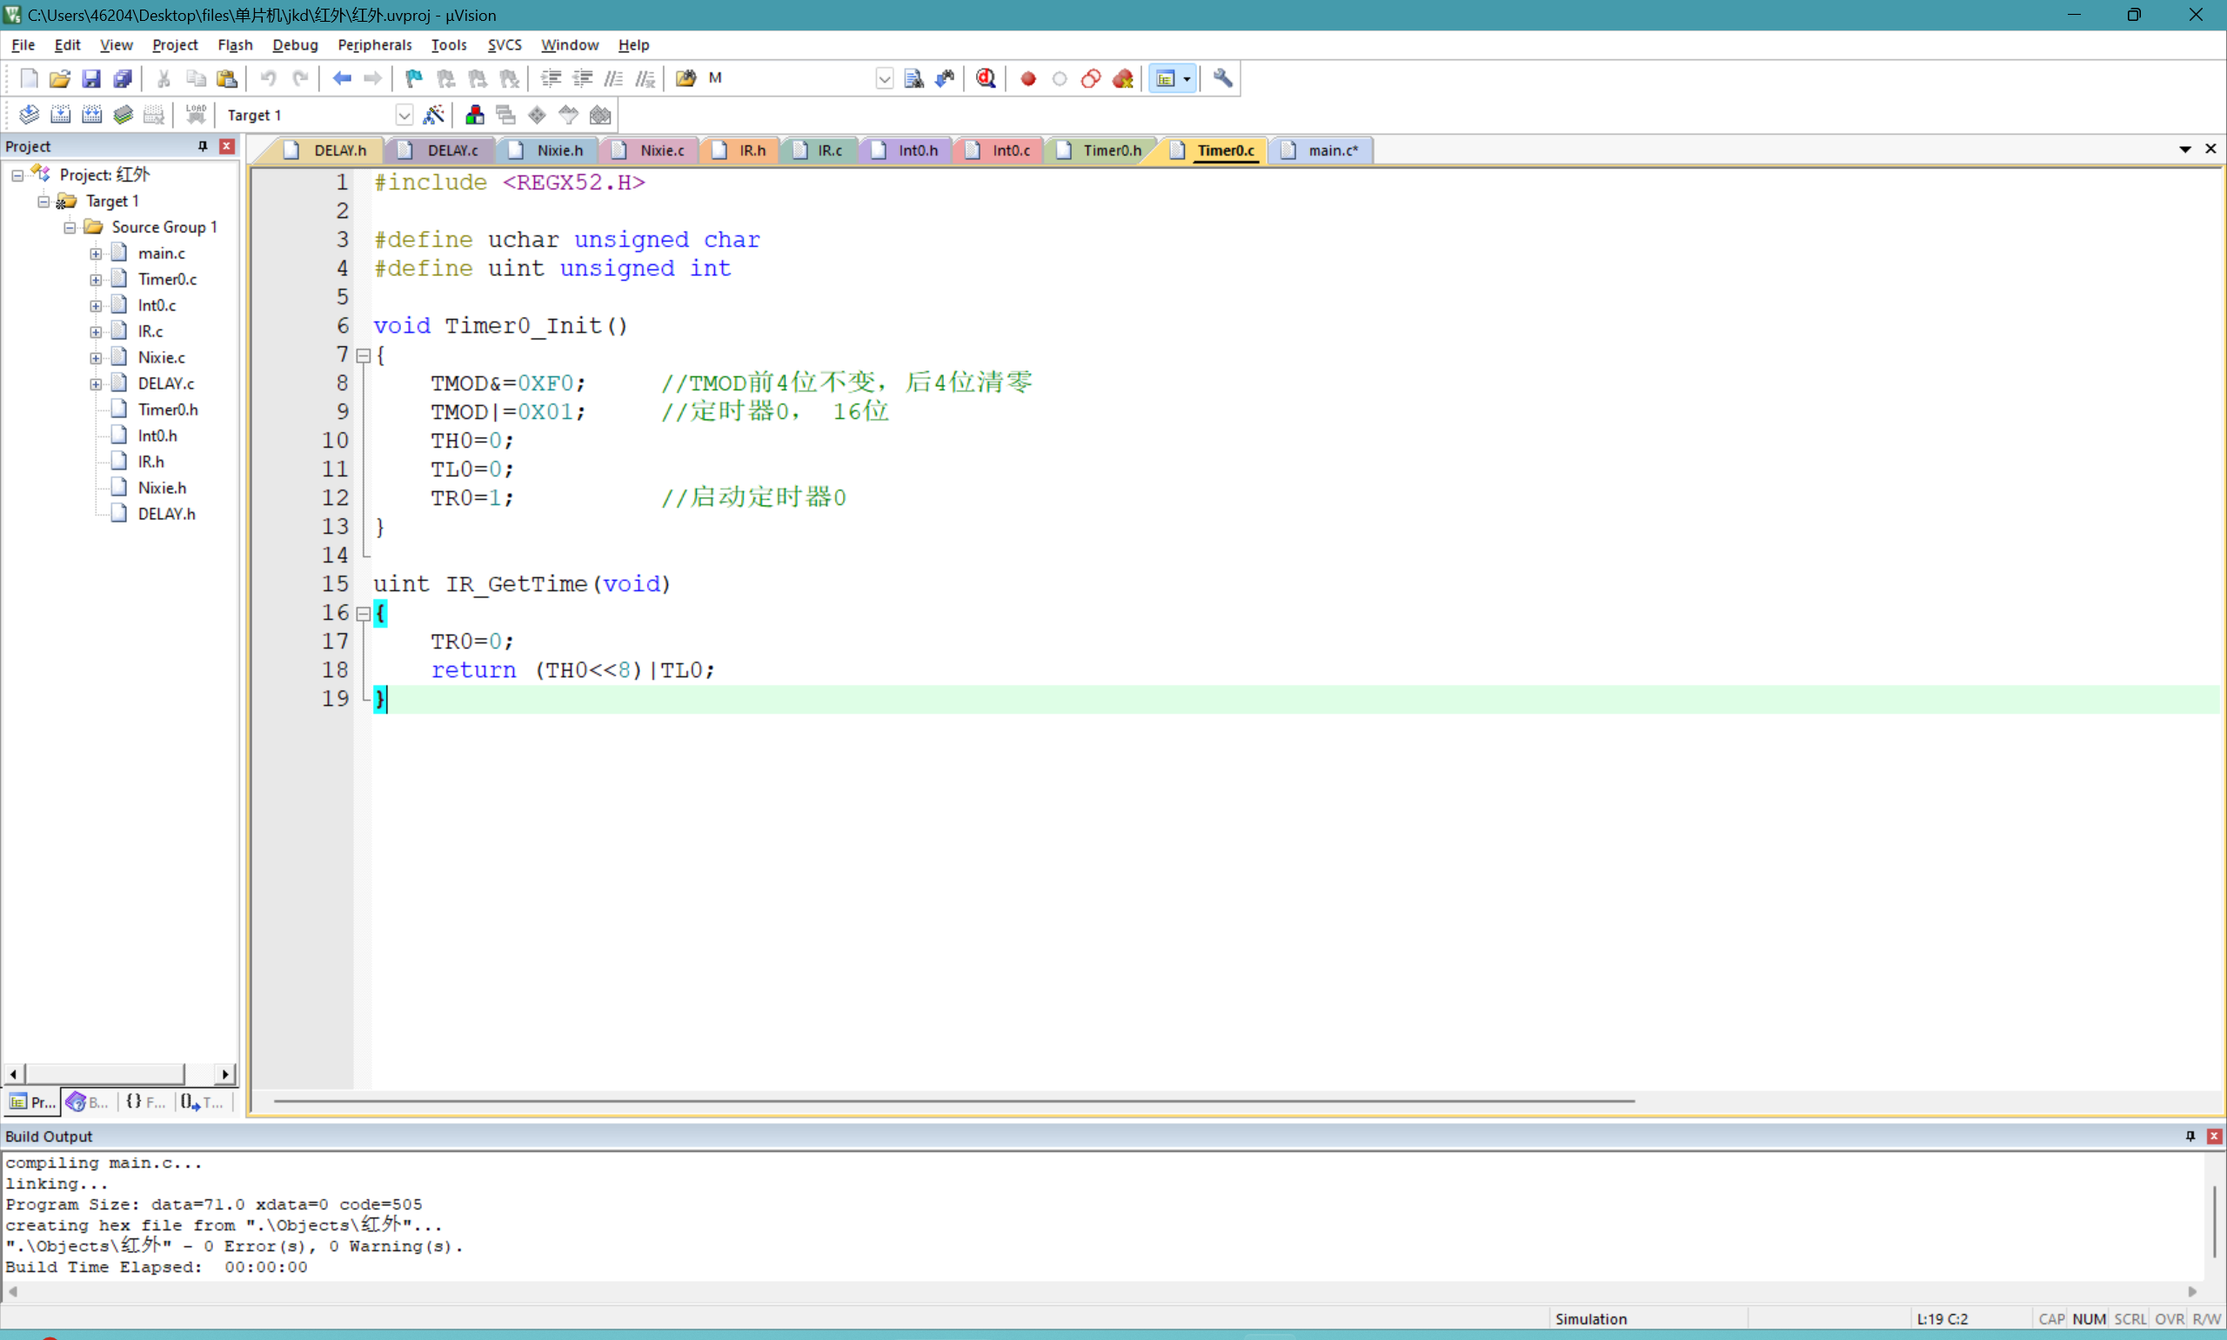
Task: Open the Configuration wrench icon
Action: tap(1222, 78)
